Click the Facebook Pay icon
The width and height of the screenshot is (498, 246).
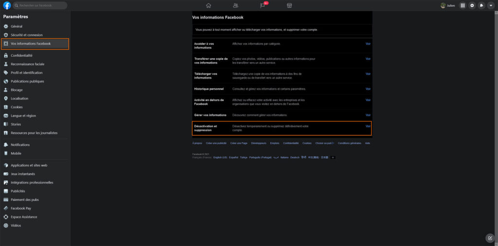point(5,208)
